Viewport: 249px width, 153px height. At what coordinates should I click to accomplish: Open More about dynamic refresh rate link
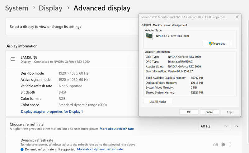pyautogui.click(x=100, y=149)
